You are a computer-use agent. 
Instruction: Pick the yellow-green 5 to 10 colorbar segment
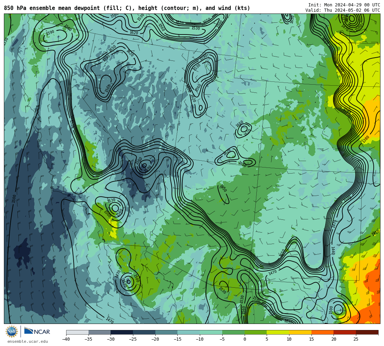(278, 332)
